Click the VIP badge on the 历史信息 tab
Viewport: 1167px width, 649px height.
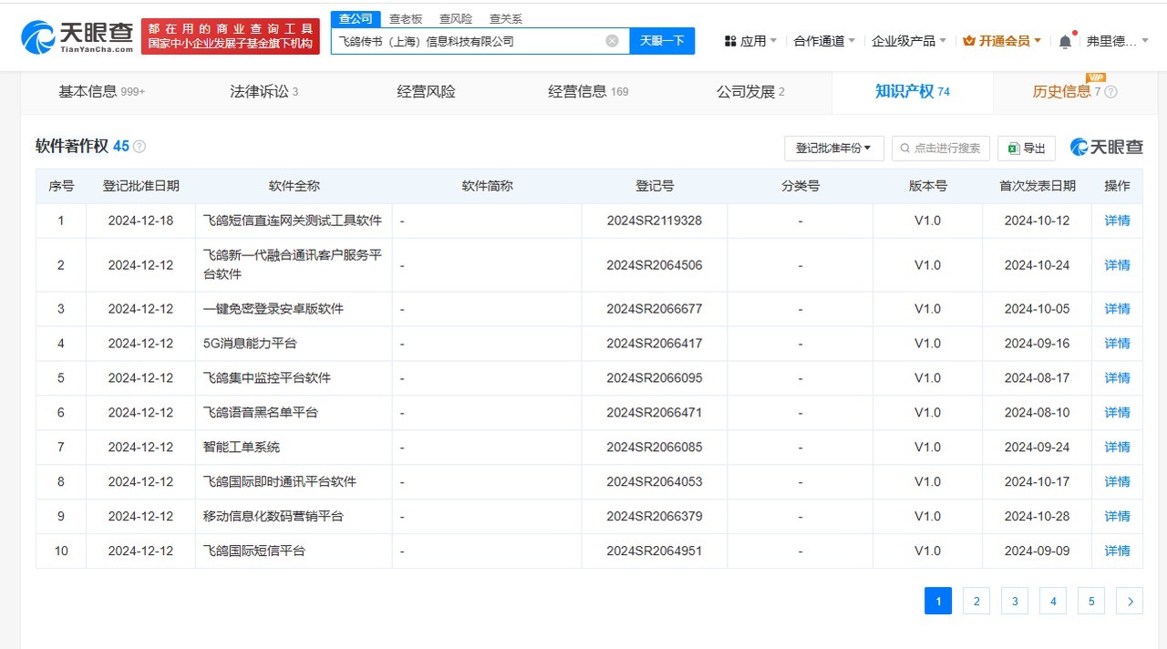tap(1097, 78)
